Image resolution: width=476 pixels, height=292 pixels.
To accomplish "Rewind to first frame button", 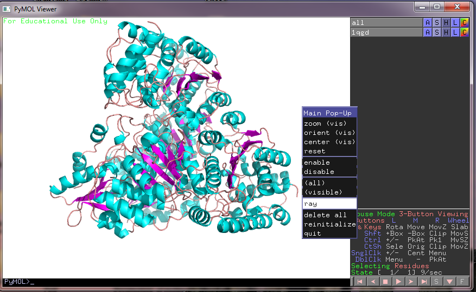I will (x=360, y=282).
